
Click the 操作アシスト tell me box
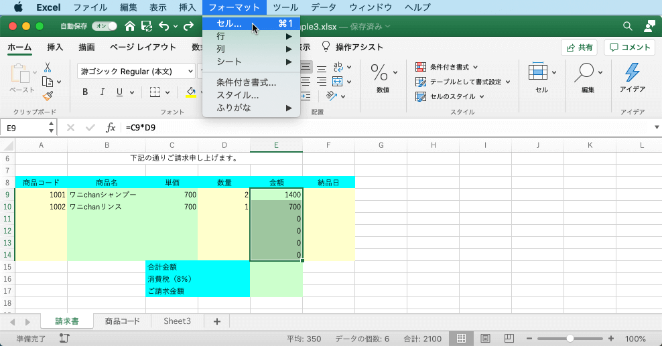click(x=353, y=48)
